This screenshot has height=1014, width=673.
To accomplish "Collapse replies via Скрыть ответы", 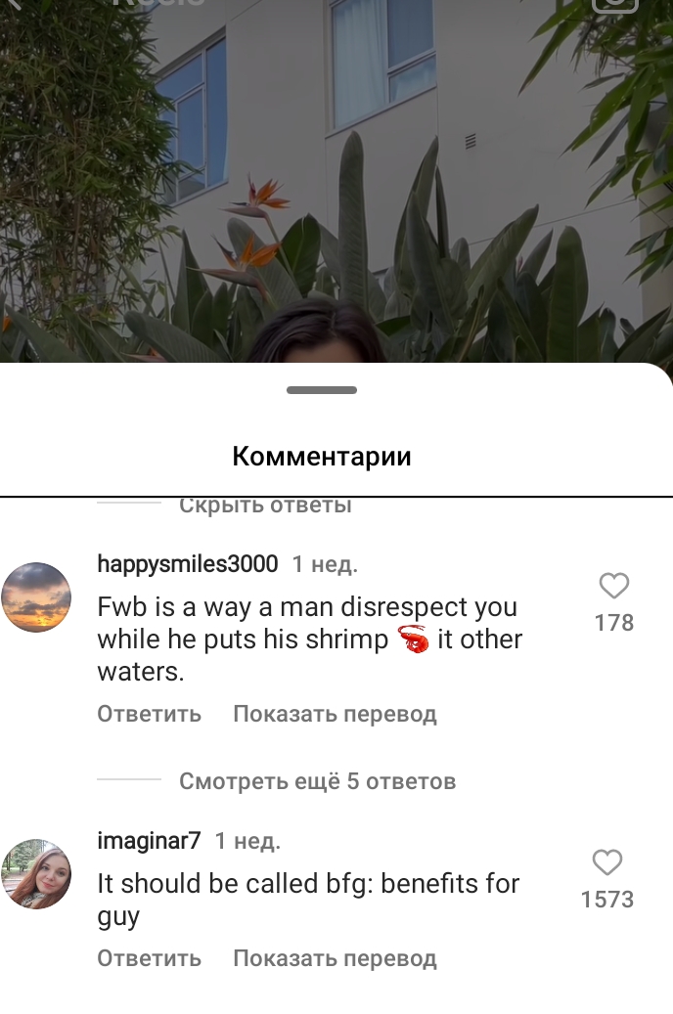I will [x=265, y=506].
